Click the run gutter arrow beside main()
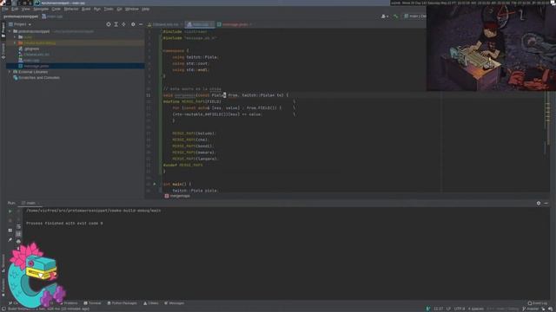 tap(155, 184)
